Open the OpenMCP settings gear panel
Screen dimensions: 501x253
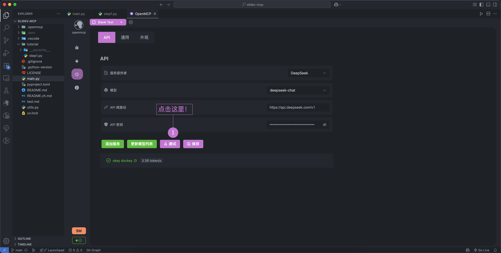coord(77,74)
